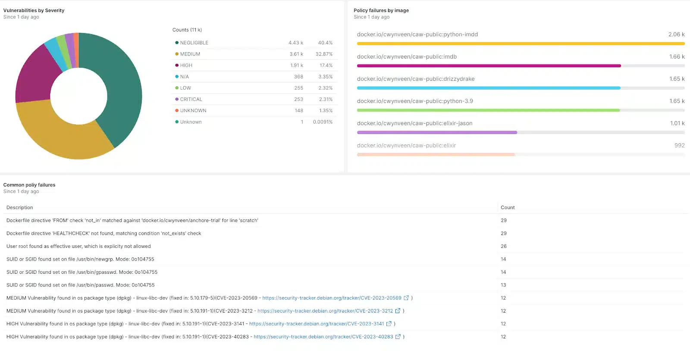Open external link icon for CVE-2023-3141
This screenshot has width=690, height=351.
(x=389, y=324)
